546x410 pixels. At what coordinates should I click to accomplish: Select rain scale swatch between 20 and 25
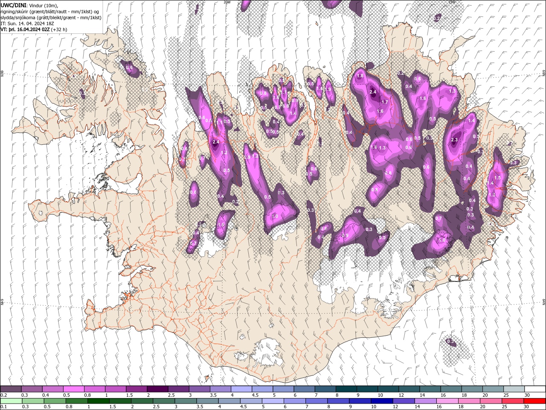pos(491,401)
